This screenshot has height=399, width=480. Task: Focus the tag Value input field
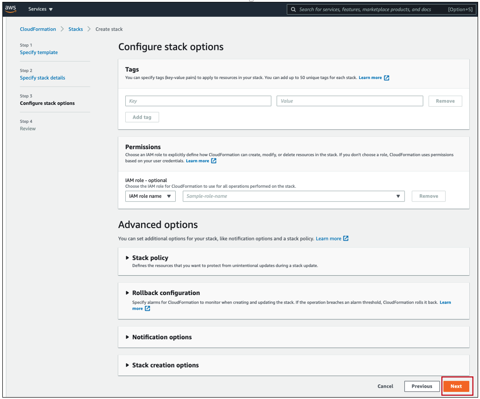(x=350, y=101)
